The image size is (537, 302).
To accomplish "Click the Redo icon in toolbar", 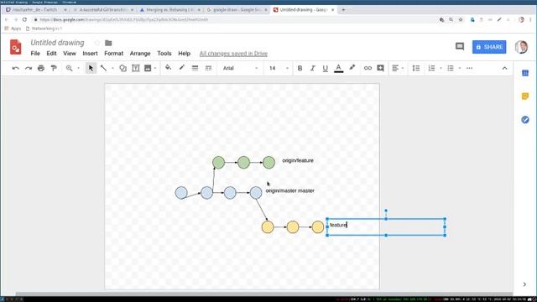I will point(29,68).
